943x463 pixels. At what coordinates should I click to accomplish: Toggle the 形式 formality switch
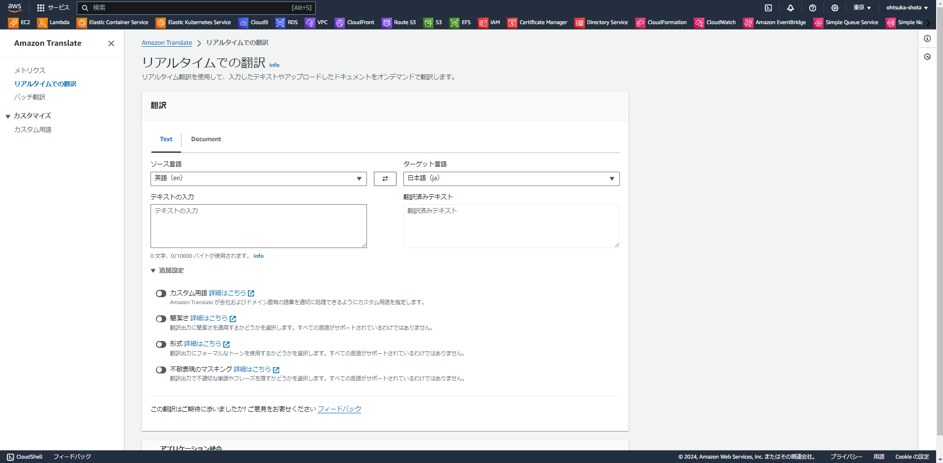pyautogui.click(x=161, y=344)
